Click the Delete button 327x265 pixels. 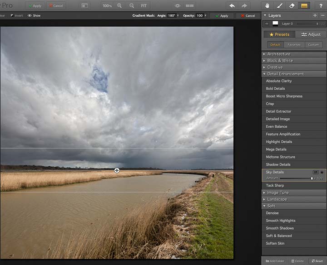[x=297, y=261]
